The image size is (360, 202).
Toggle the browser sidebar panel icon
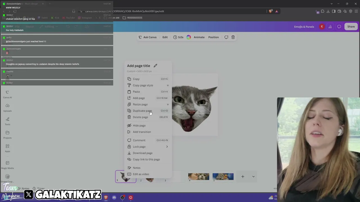pos(334,11)
